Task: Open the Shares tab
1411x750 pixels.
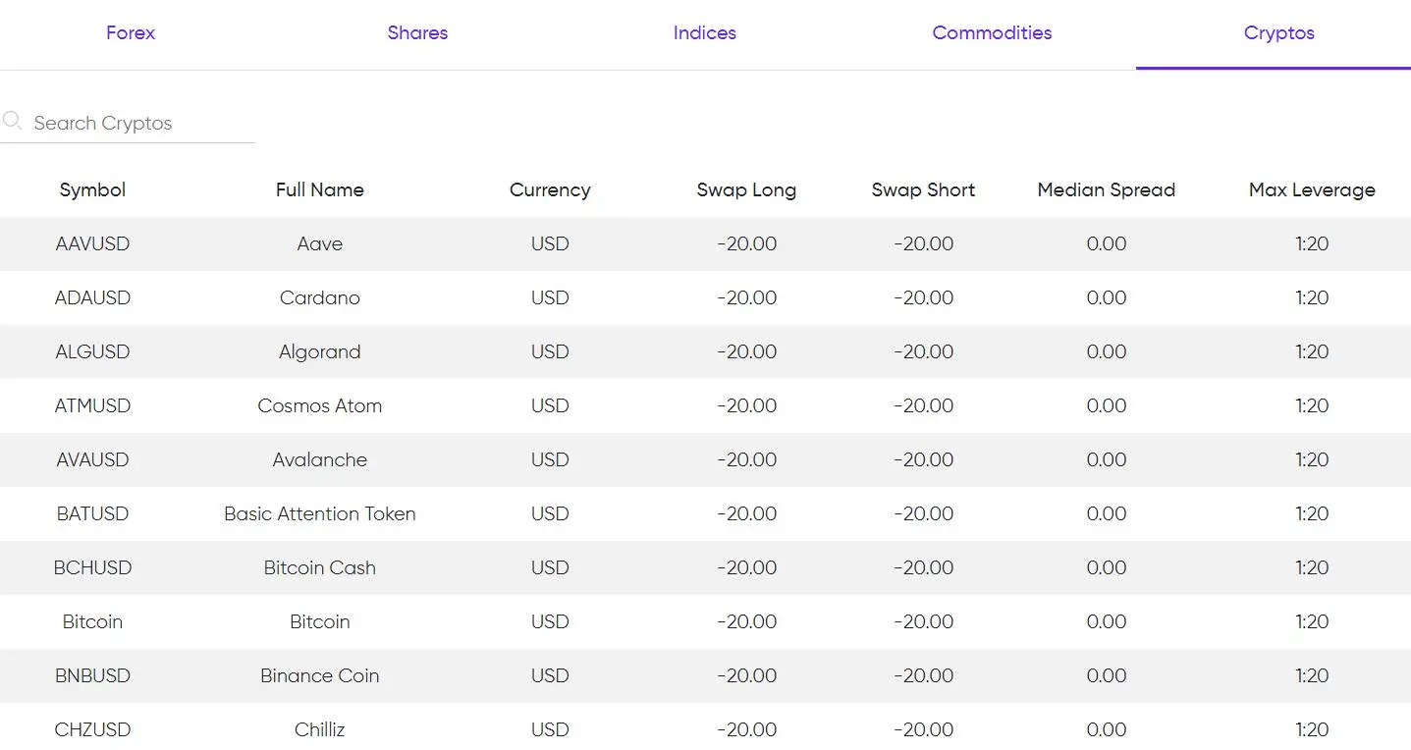Action: pos(417,33)
